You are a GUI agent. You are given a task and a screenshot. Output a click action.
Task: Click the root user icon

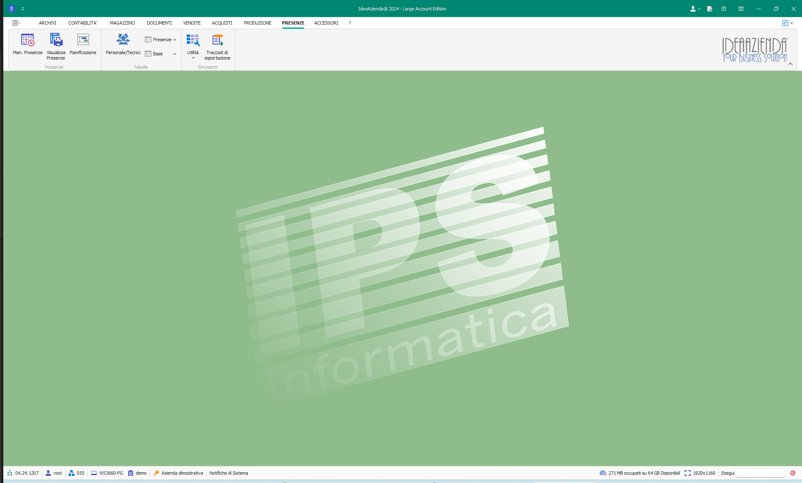click(48, 473)
